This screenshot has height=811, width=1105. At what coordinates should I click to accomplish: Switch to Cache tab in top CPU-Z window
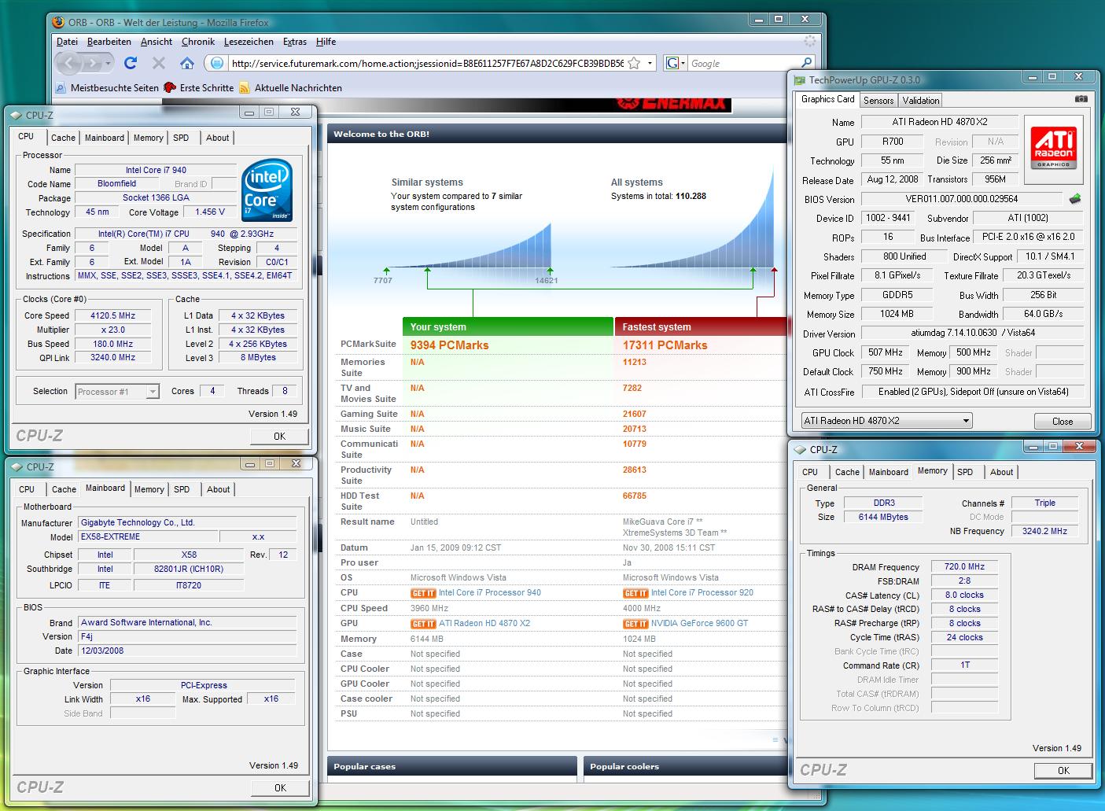(x=63, y=138)
